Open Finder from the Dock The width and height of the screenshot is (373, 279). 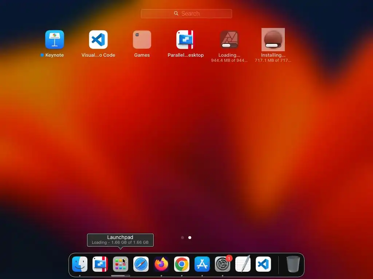80,264
